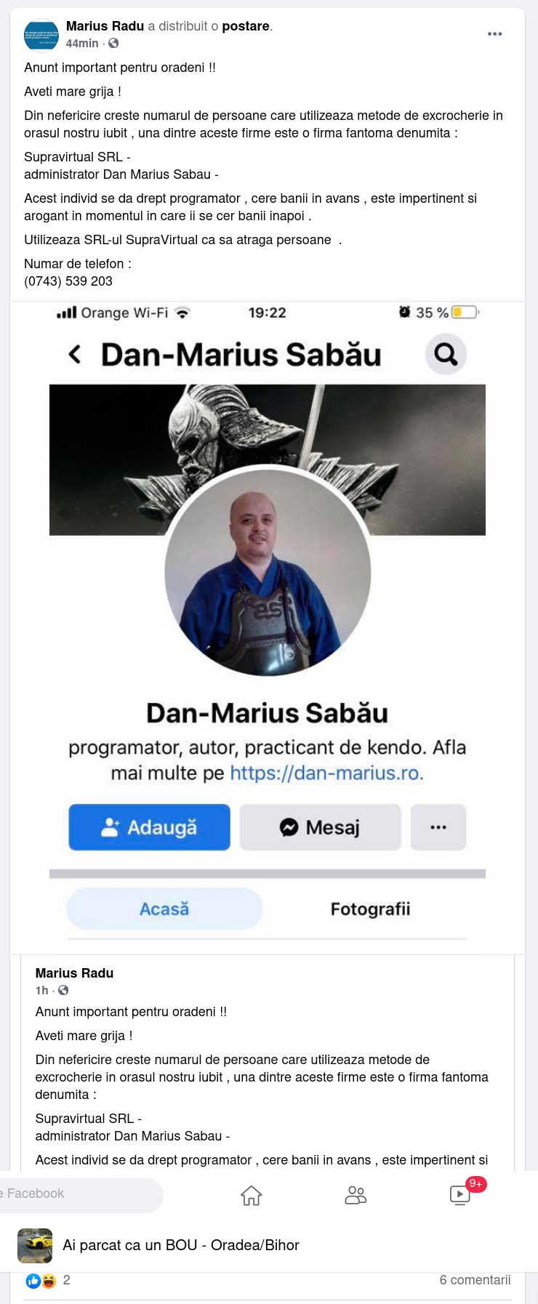Click the globe privacy icon near 44min
The image size is (538, 1304).
113,44
